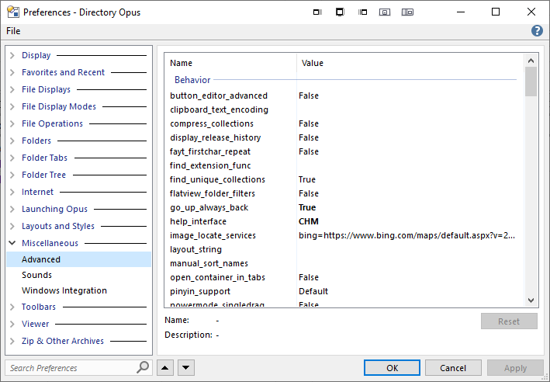Viewport: 550px width, 382px height.
Task: Open the File menu
Action: click(x=13, y=31)
